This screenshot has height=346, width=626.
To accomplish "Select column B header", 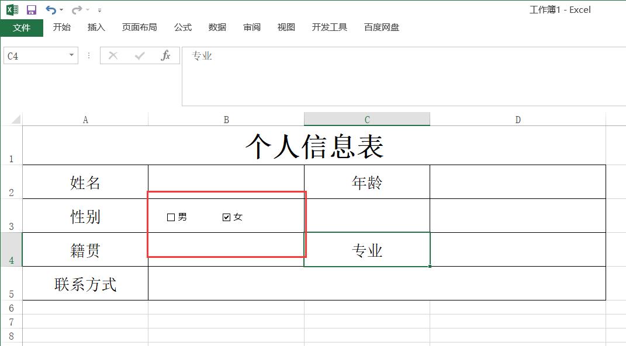I will 226,120.
